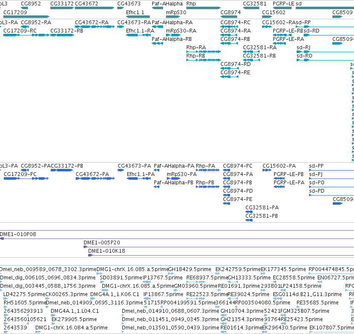
Task: Select the CG33172-RB transcript label
Action: [67, 31]
